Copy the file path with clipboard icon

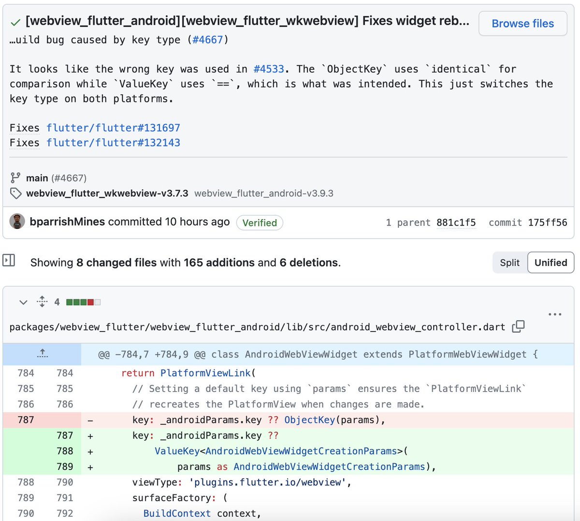[x=518, y=326]
